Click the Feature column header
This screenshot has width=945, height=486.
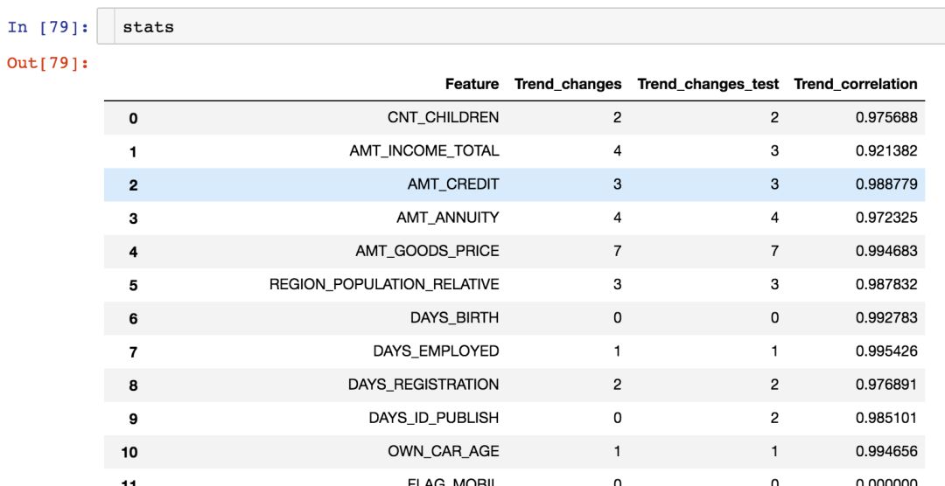pos(472,84)
